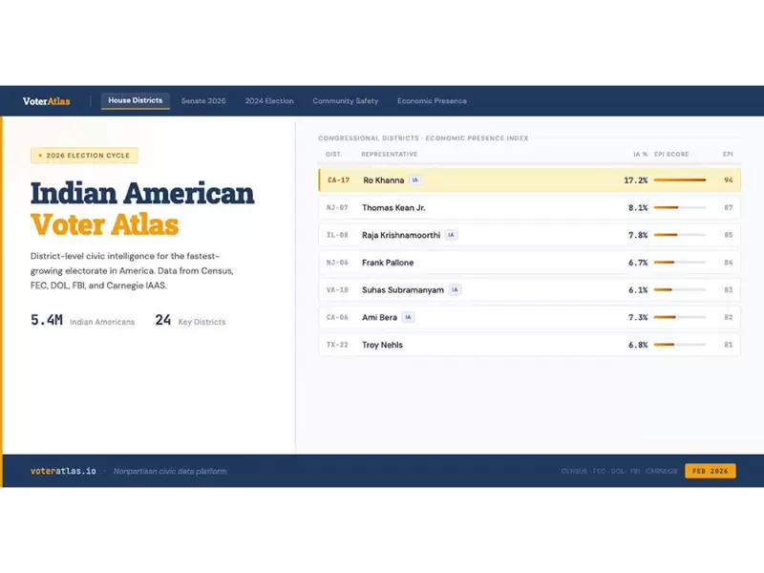Click the IA badge beside Ami Bera
This screenshot has height=573, width=764.
(x=408, y=317)
